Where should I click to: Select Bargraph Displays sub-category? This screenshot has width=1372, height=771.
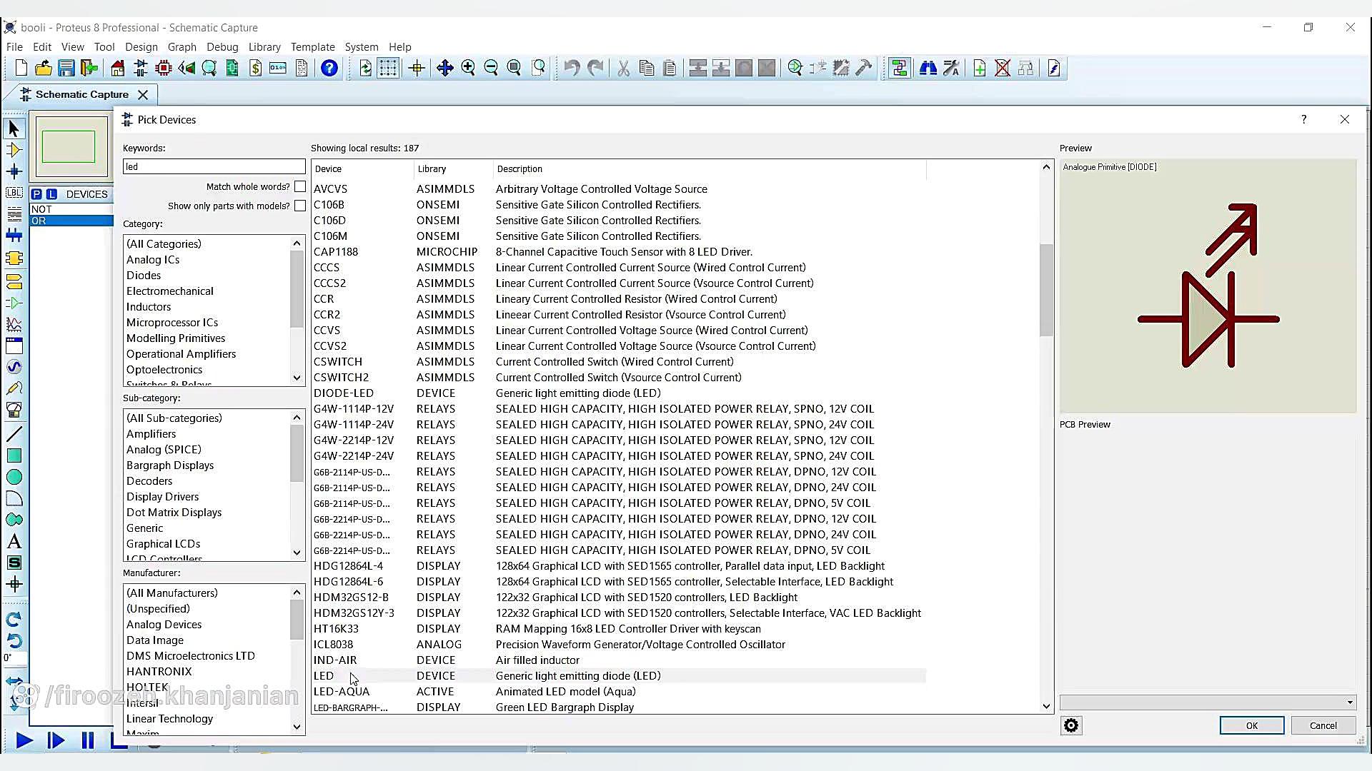170,465
